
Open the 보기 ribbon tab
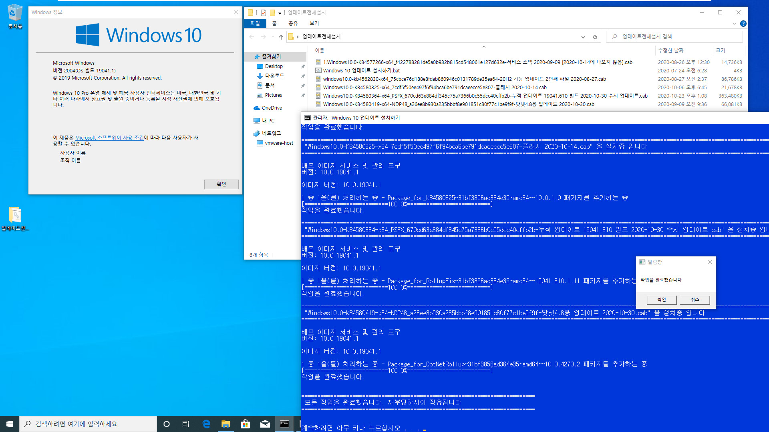point(314,23)
